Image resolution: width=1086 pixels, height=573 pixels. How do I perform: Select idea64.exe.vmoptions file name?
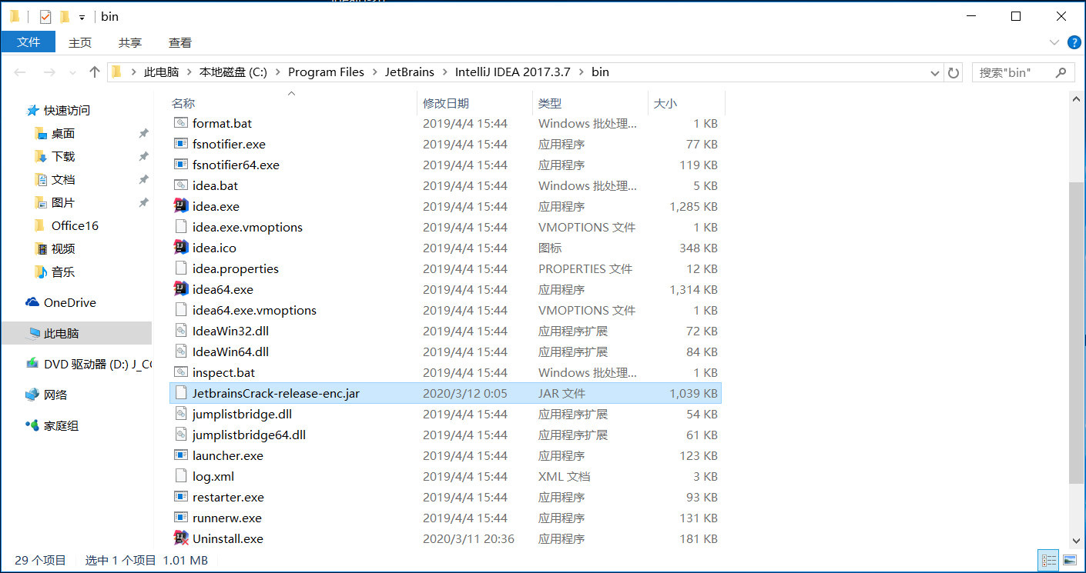254,310
